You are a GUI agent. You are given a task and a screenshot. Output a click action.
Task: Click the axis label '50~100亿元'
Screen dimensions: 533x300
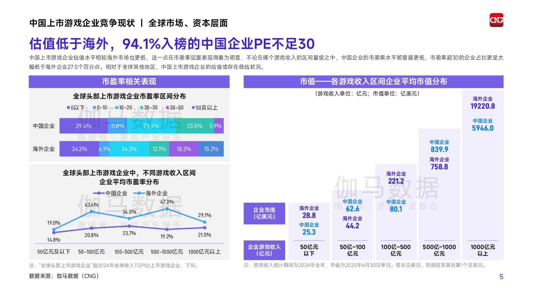(x=92, y=252)
